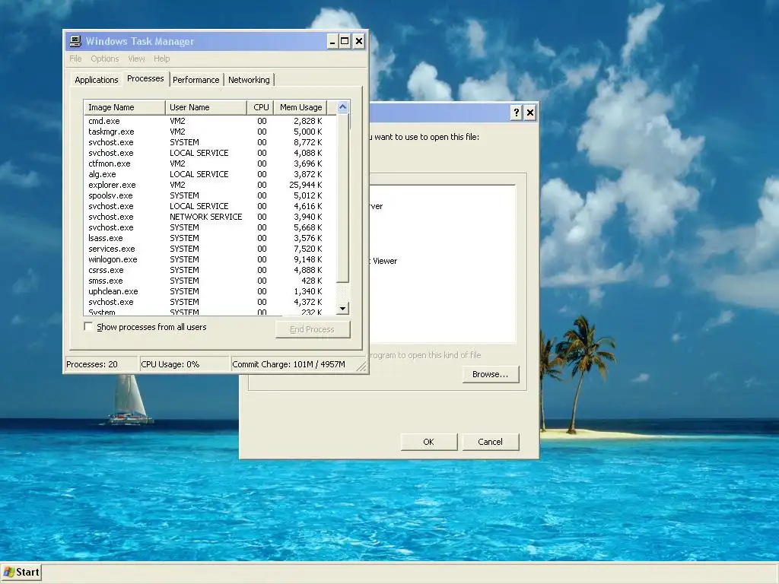The height and width of the screenshot is (584, 779).
Task: Sort by Mem Usage column header
Action: (300, 107)
